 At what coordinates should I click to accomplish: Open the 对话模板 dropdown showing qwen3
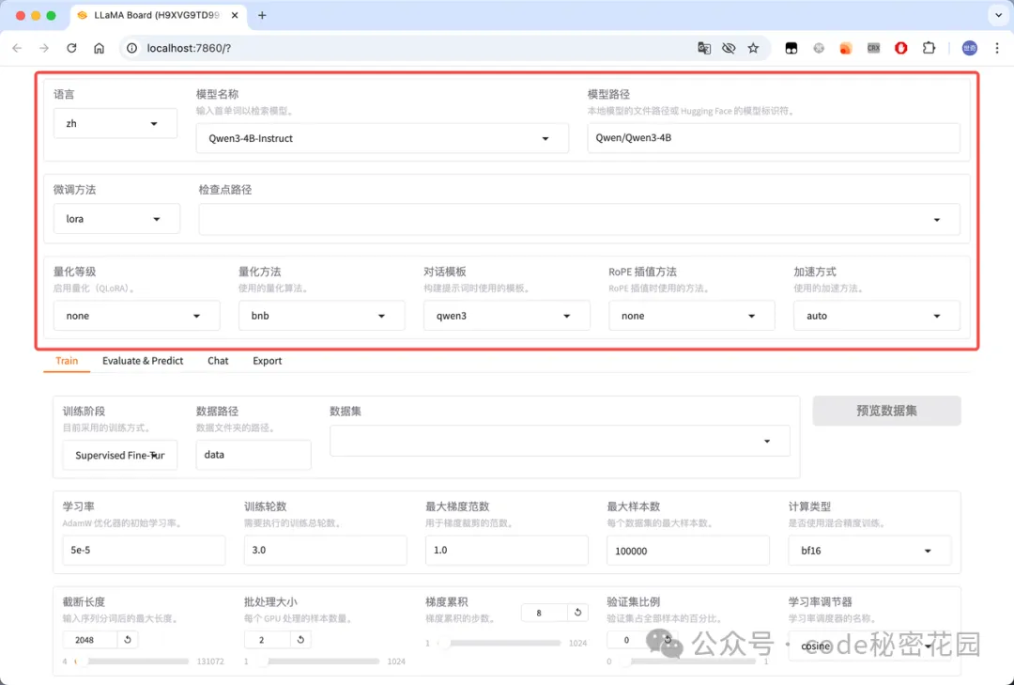click(506, 316)
